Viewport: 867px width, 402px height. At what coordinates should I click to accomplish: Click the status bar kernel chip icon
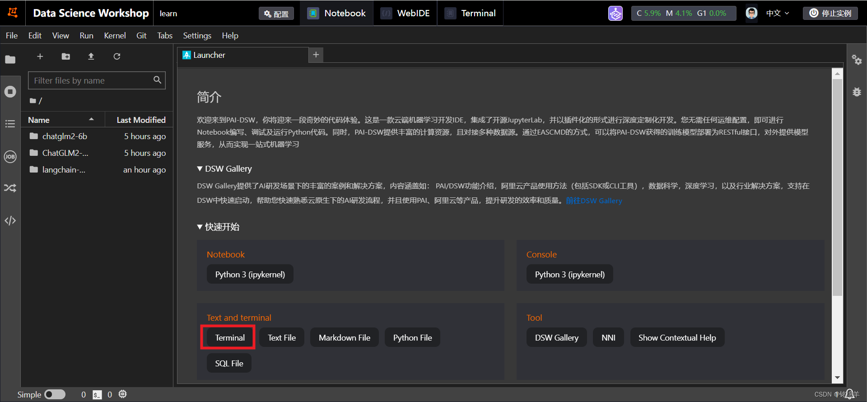[122, 394]
